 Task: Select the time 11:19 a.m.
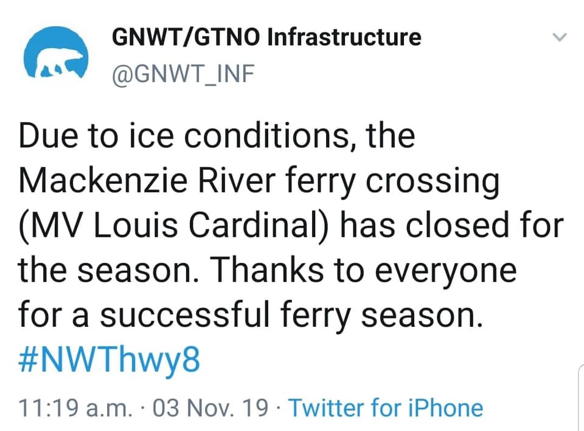[68, 408]
